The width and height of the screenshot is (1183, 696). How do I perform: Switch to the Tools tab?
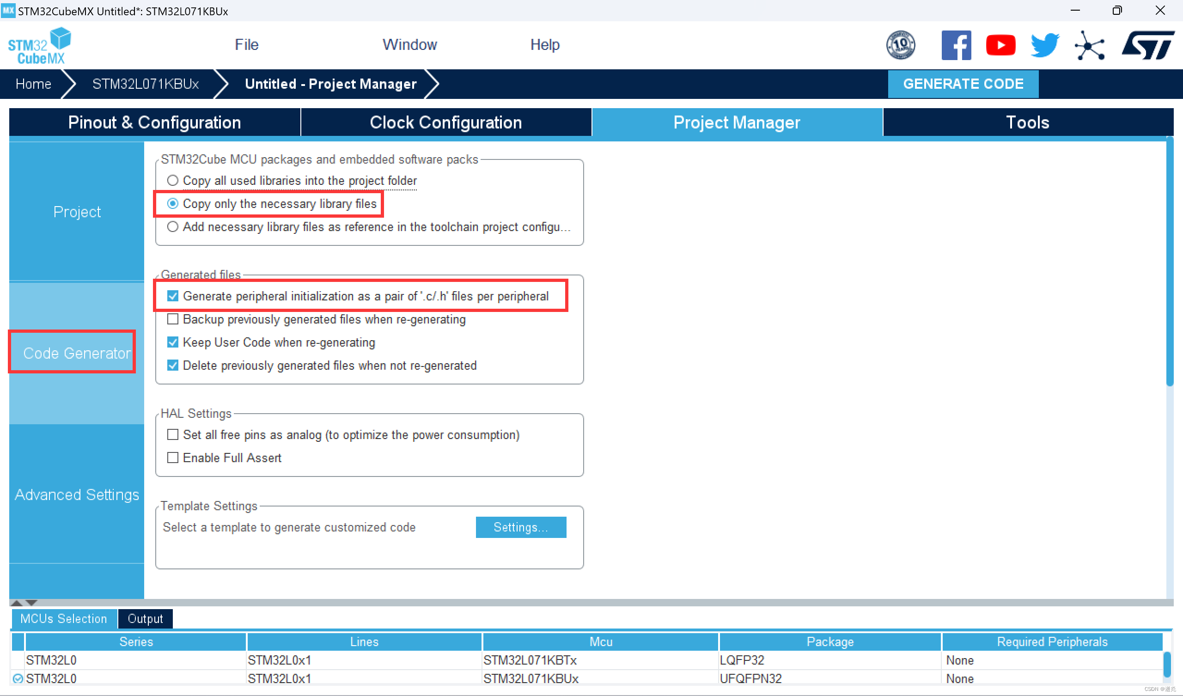[x=1028, y=122]
